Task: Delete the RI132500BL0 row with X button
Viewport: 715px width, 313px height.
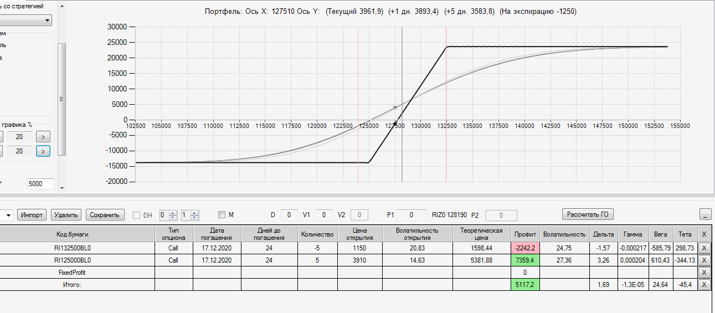Action: click(704, 248)
